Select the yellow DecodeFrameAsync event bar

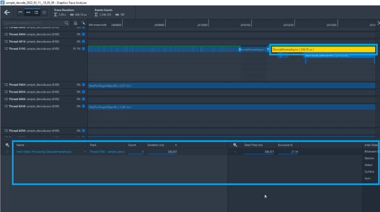[x=323, y=50]
